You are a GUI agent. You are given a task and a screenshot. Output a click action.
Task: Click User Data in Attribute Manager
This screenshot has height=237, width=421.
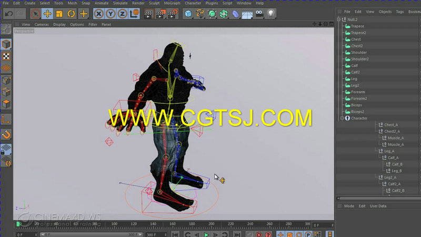click(378, 206)
